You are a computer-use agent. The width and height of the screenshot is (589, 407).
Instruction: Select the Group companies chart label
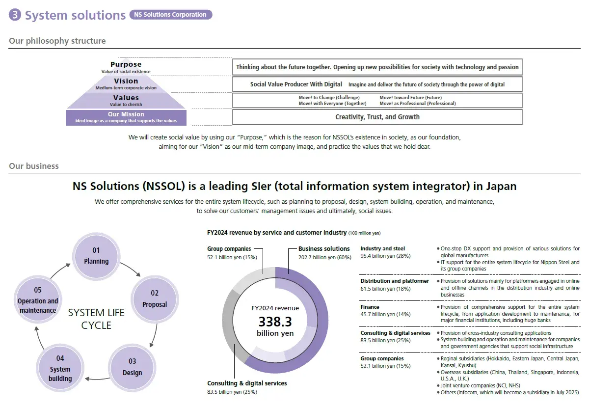229,249
